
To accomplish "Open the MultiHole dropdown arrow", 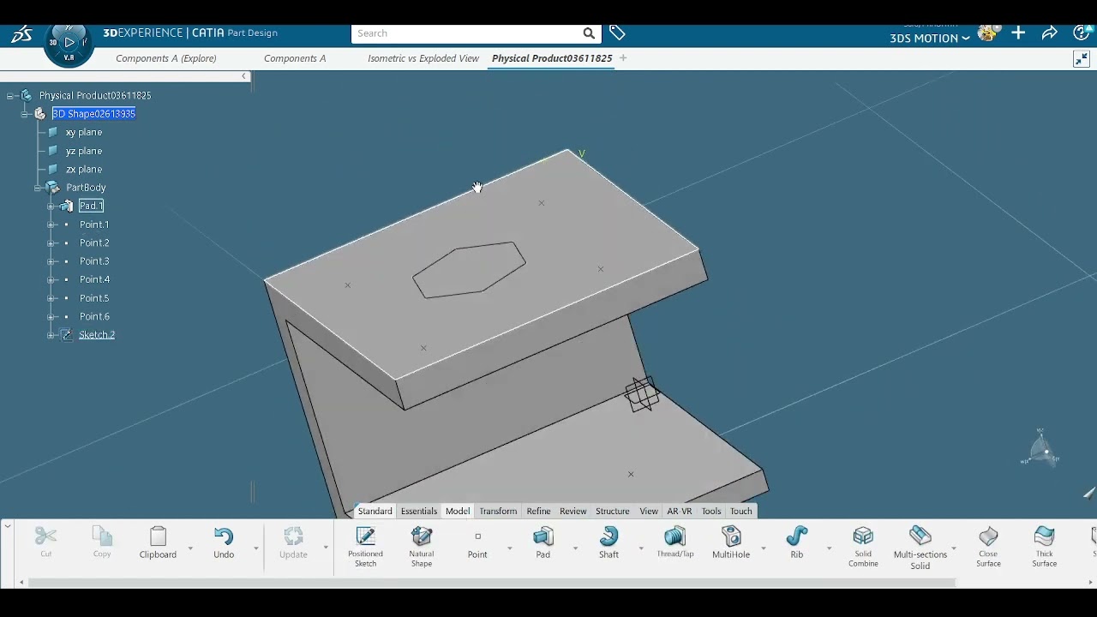I will [763, 548].
